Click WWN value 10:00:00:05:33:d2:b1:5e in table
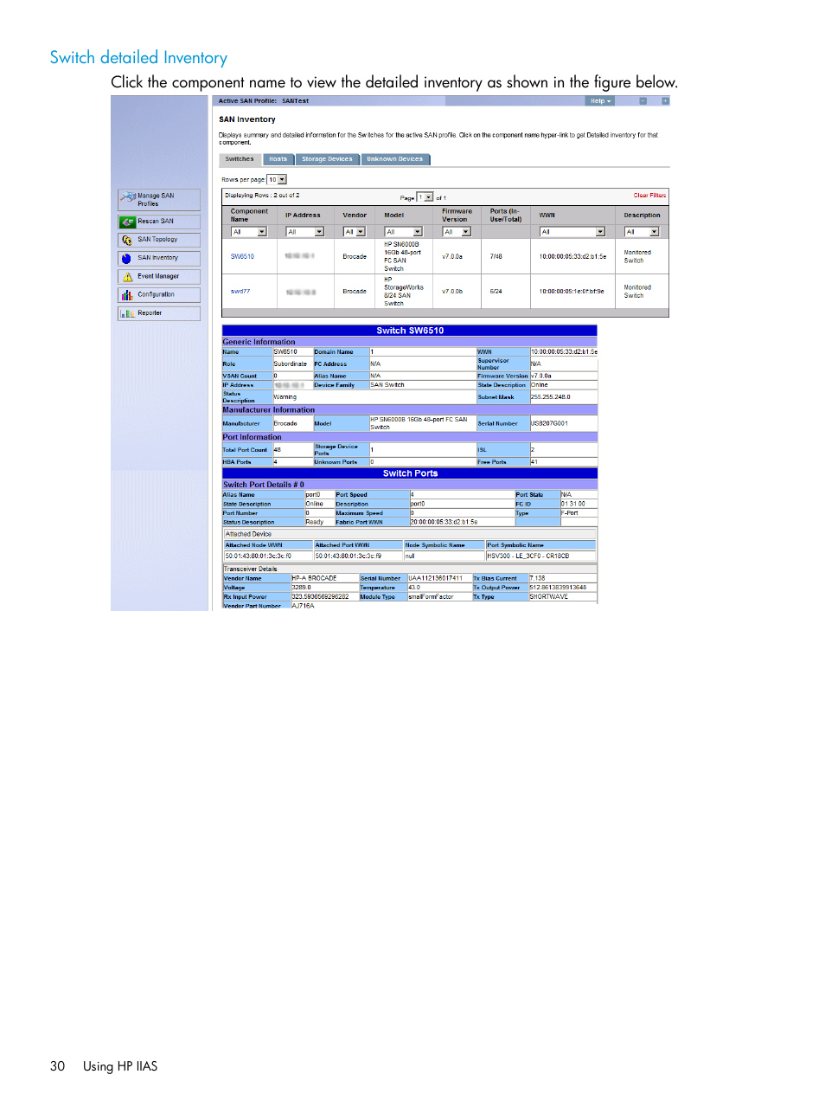Image resolution: width=825 pixels, height=1100 pixels. pyautogui.click(x=572, y=257)
